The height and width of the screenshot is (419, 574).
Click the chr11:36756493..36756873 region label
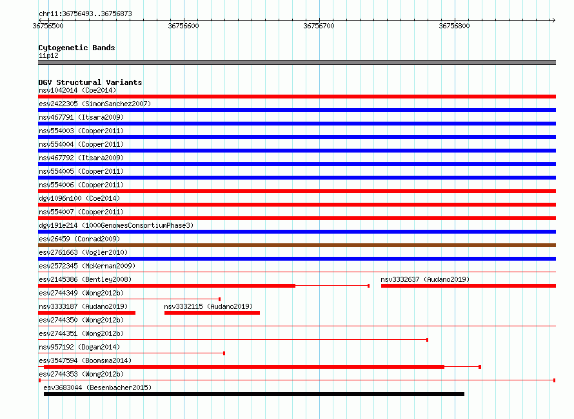(x=85, y=14)
